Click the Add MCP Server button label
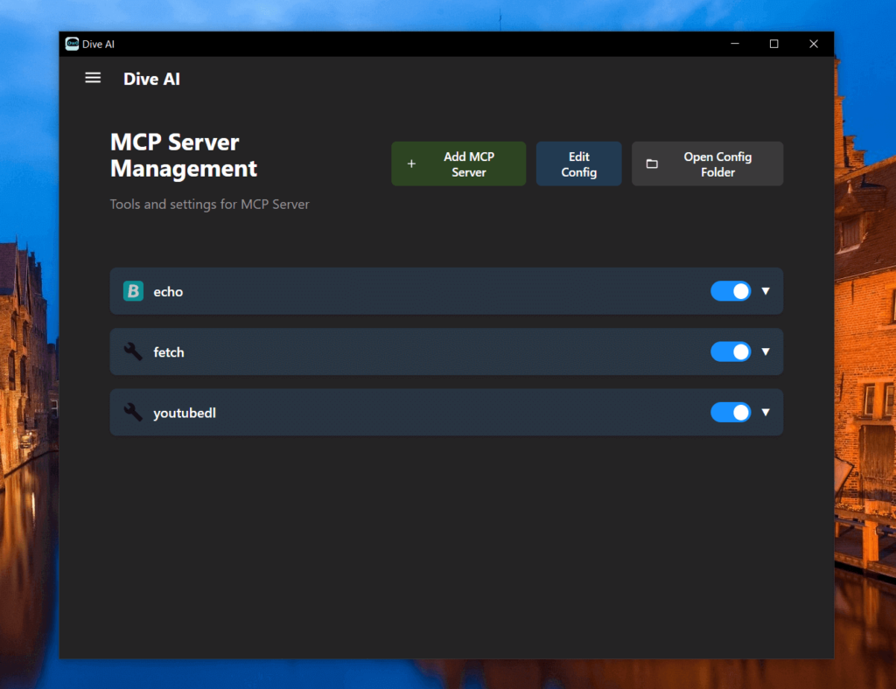 [469, 164]
